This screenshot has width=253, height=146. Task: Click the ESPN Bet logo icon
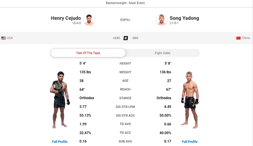pos(125,38)
